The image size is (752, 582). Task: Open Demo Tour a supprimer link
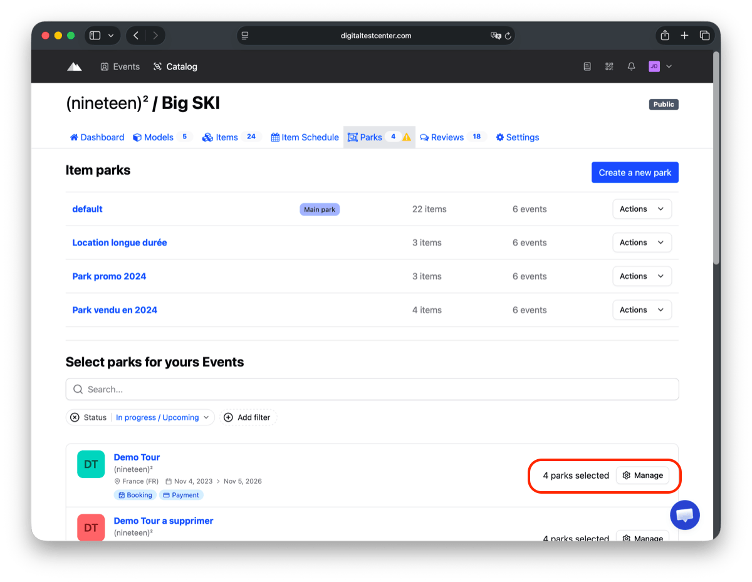click(x=164, y=521)
